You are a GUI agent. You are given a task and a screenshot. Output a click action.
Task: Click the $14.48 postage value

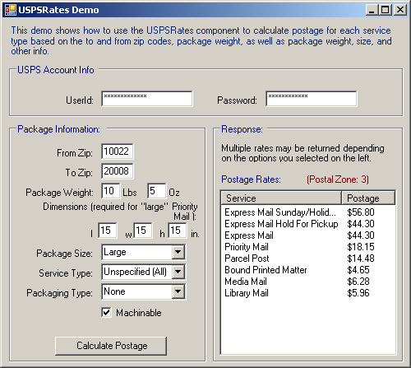[x=361, y=259]
